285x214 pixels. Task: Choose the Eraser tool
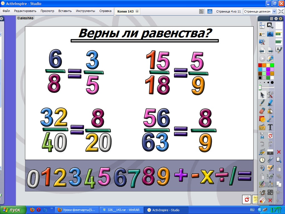click(262, 111)
